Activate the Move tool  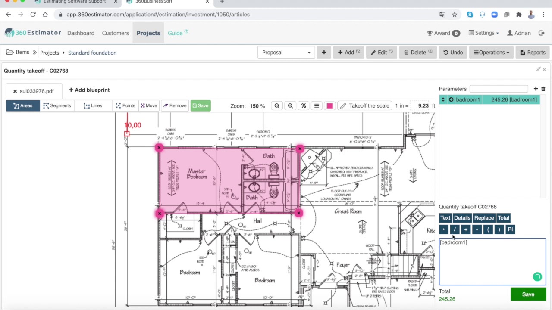[x=149, y=105]
